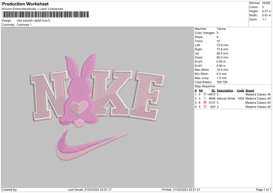Click the 'Stops:' label
The height and width of the screenshot is (193, 273).
coord(199,37)
